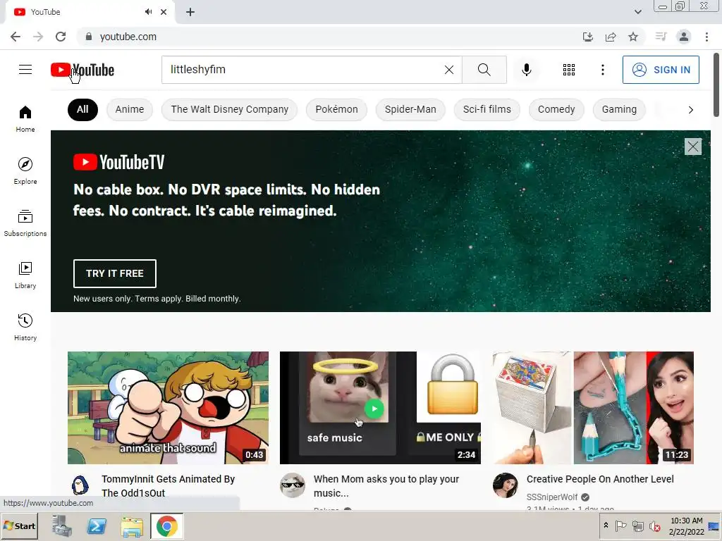Select The Walt Disney Company chip

click(229, 109)
